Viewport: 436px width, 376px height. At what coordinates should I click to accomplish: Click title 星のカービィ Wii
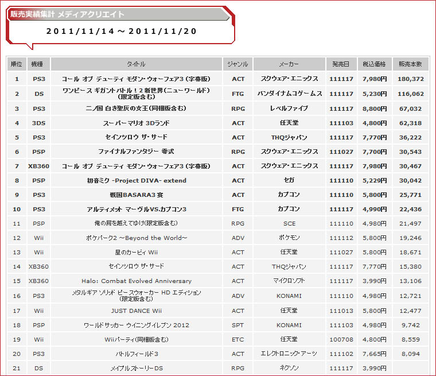click(x=137, y=253)
